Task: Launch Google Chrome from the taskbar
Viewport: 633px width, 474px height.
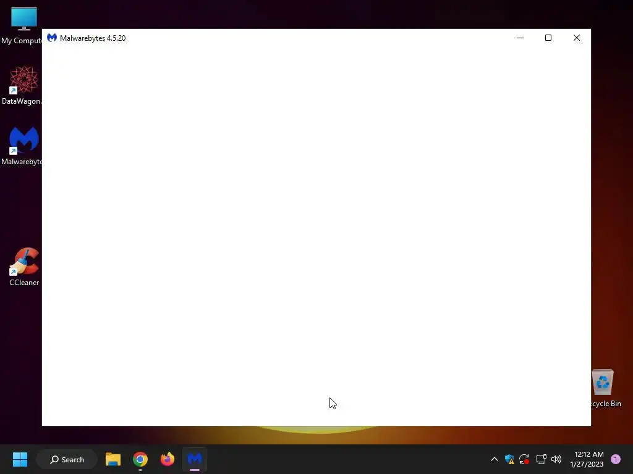Action: (x=140, y=459)
